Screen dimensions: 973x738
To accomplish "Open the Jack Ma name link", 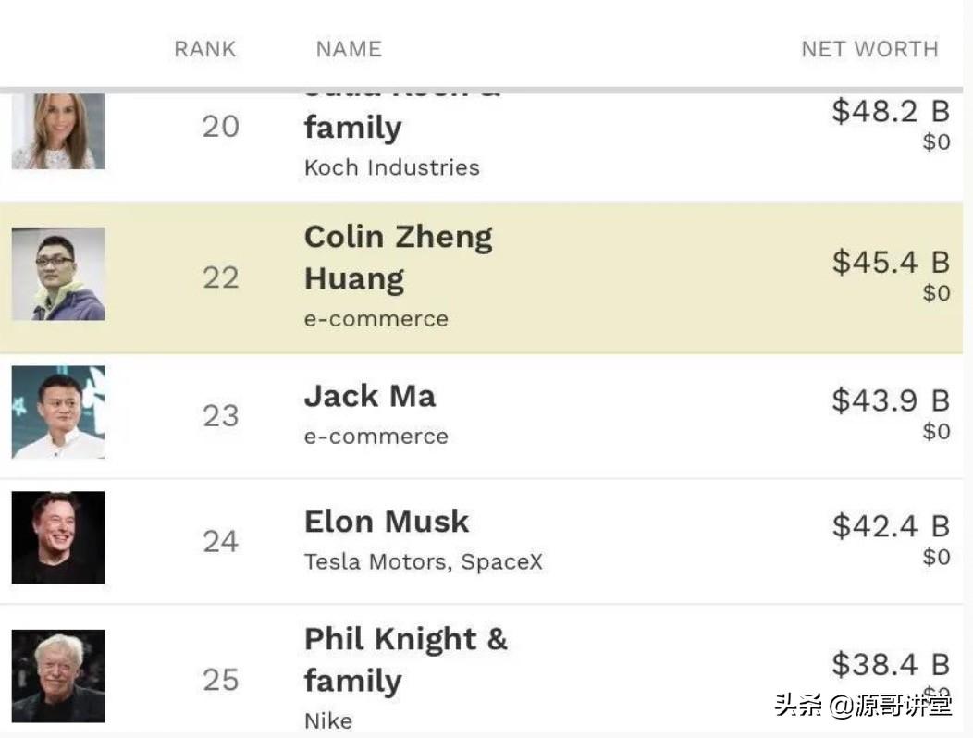I will tap(370, 396).
